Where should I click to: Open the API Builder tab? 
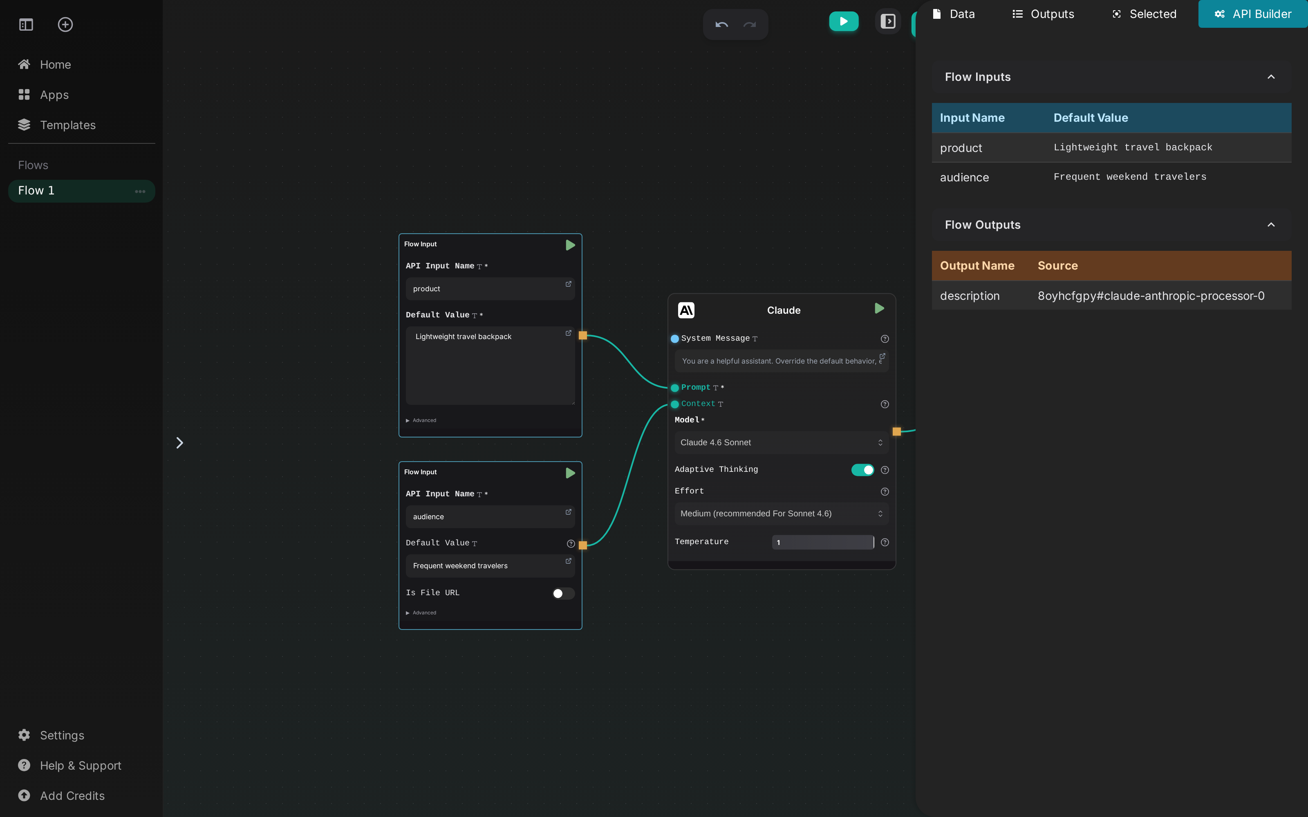pos(1253,14)
